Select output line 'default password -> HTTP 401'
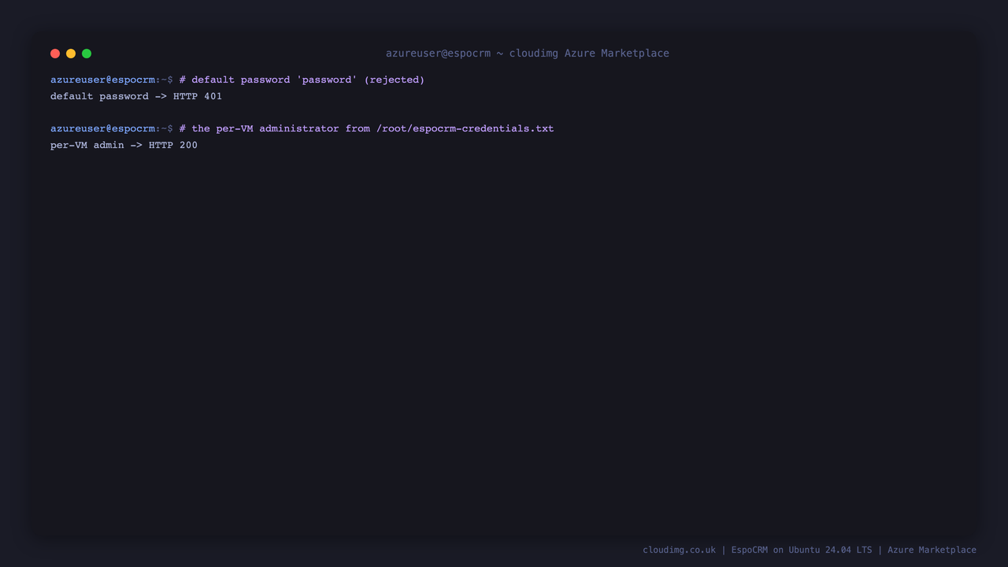1008x567 pixels. point(136,96)
